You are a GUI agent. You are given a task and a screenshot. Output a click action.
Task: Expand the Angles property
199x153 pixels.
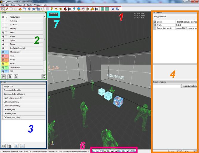(x=154, y=25)
